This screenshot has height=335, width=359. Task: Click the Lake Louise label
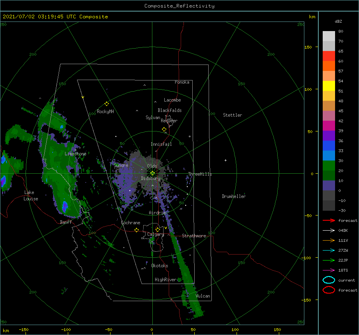(31, 196)
